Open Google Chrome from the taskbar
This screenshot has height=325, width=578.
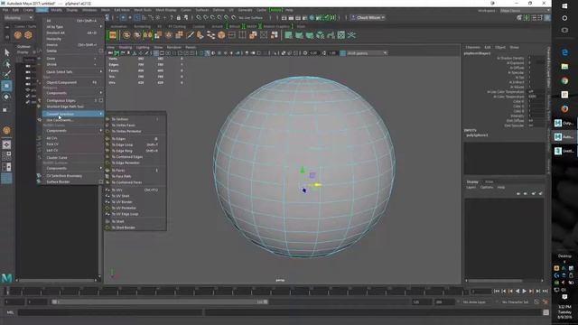(x=564, y=80)
